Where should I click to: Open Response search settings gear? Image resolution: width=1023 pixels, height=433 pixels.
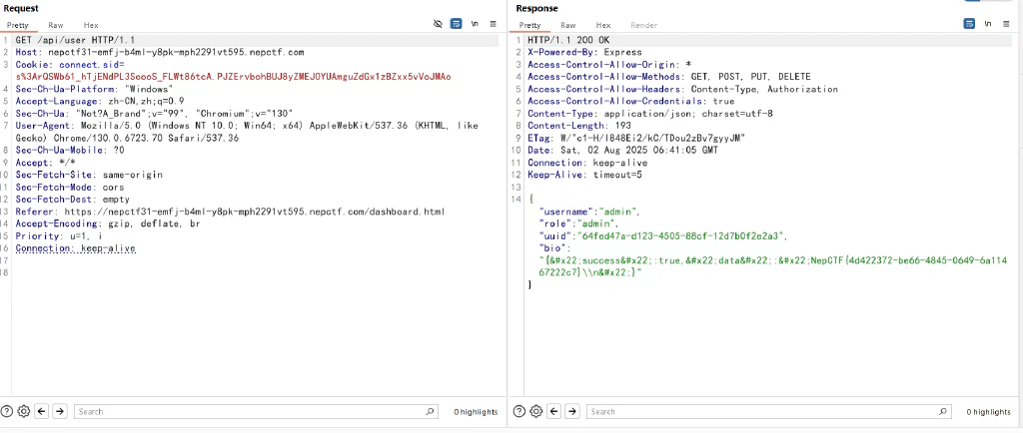536,411
